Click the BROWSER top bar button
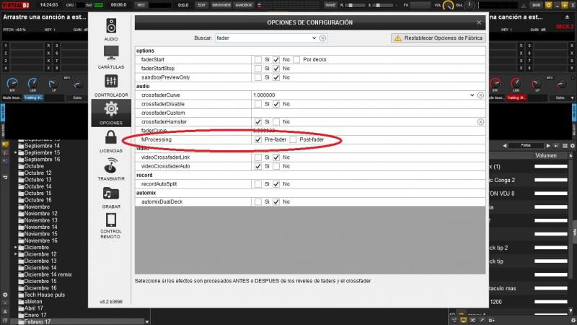The image size is (577, 325). tap(221, 5)
